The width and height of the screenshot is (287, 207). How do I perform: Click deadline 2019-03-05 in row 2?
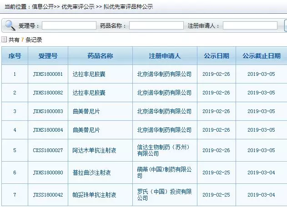click(x=261, y=93)
